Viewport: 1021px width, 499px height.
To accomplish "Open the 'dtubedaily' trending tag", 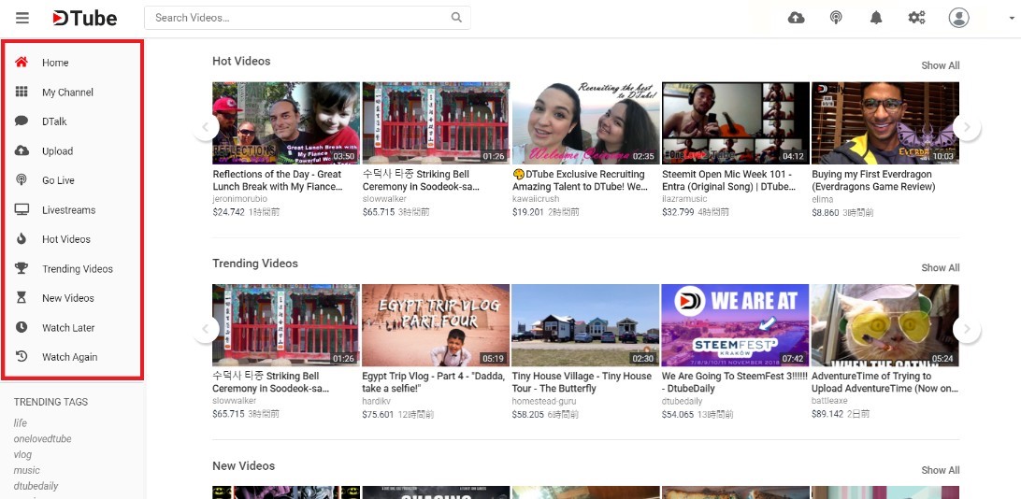I will pyautogui.click(x=36, y=485).
